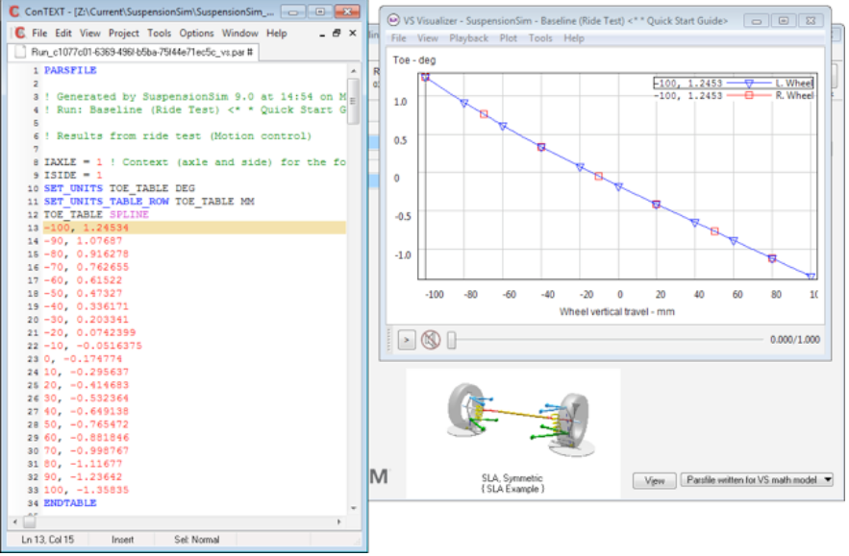Open the View menu in ConTEXT
Viewport: 849px width, 556px height.
pyautogui.click(x=89, y=33)
